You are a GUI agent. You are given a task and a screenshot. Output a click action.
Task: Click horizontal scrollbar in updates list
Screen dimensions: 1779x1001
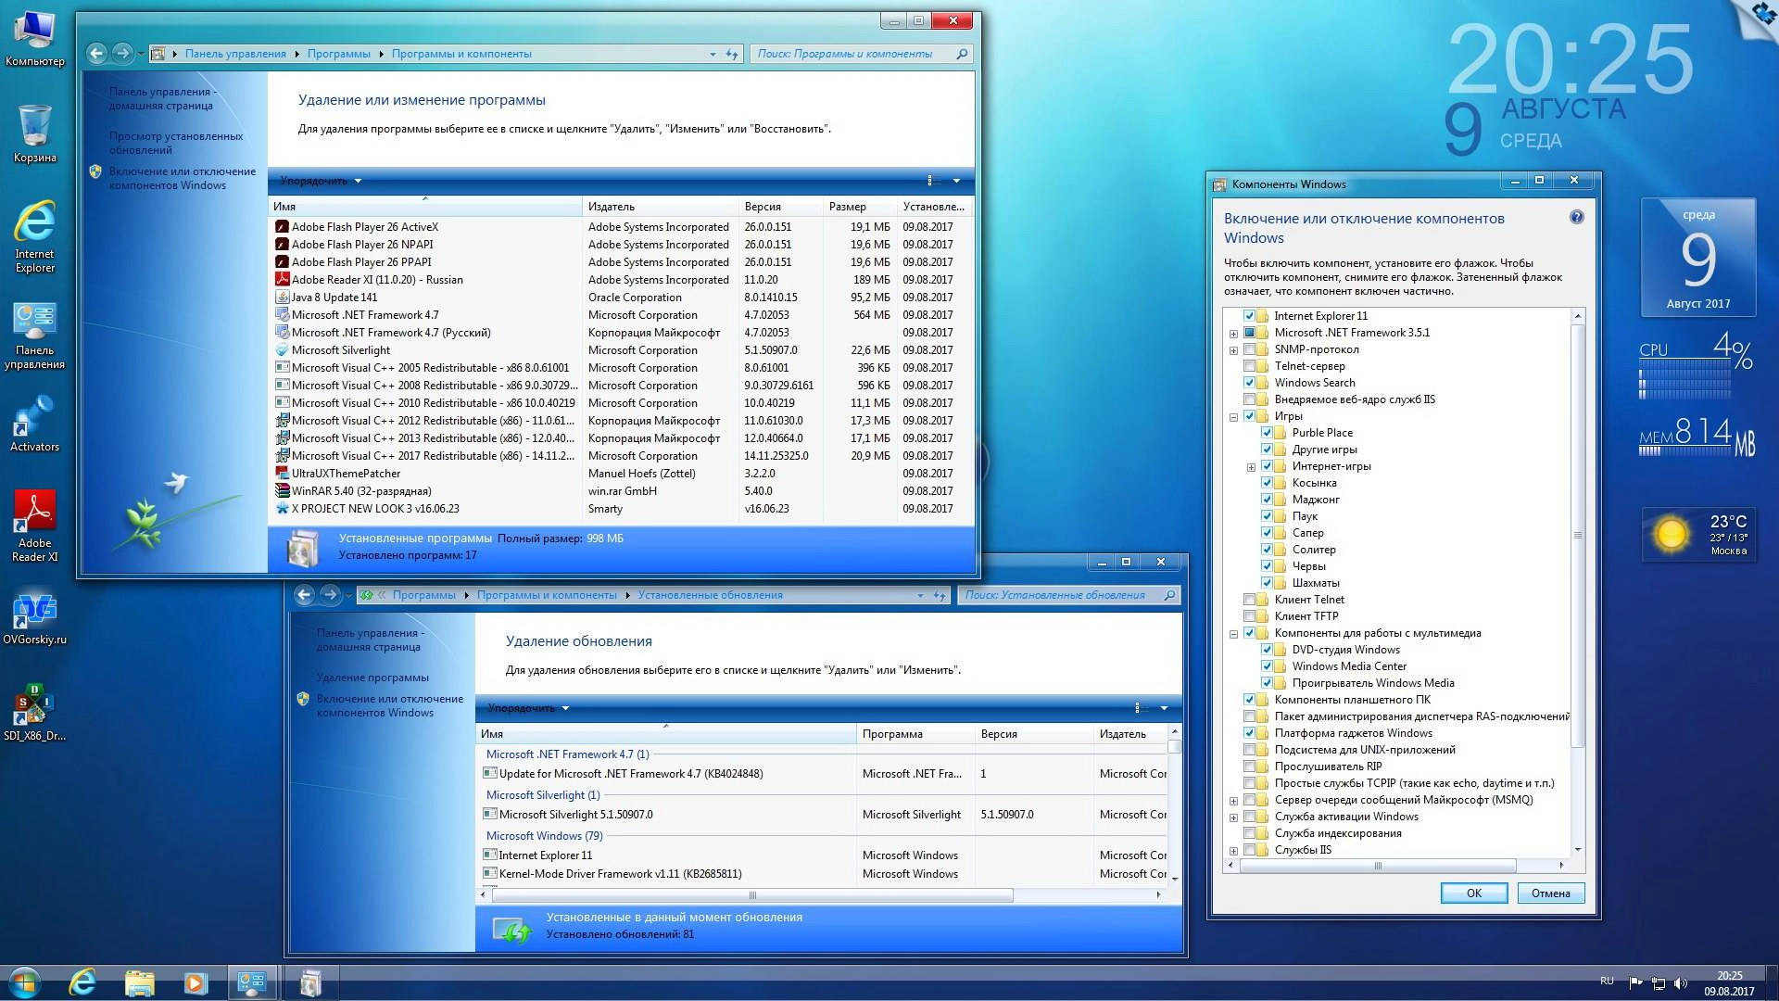click(x=751, y=895)
